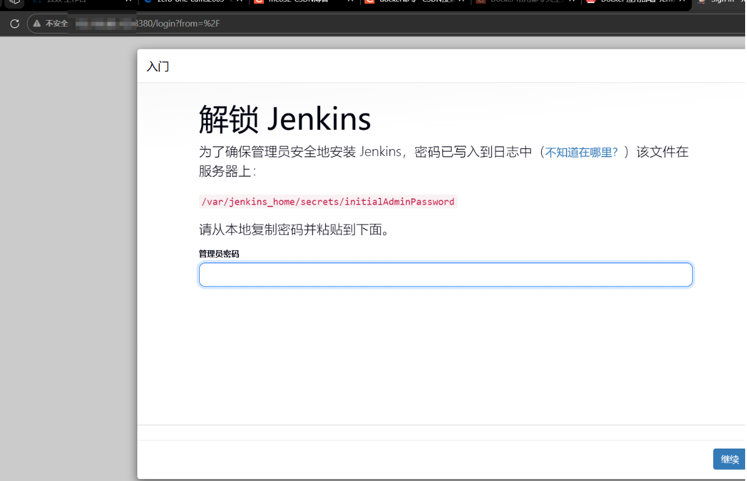
Task: Click the 管理员密码 field label
Action: (218, 254)
